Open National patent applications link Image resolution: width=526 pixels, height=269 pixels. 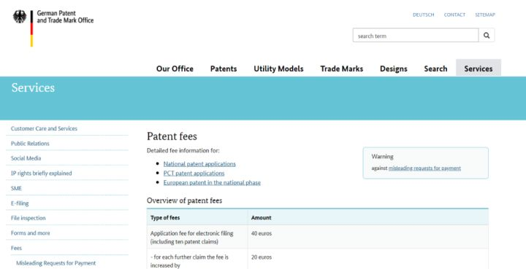coord(199,164)
